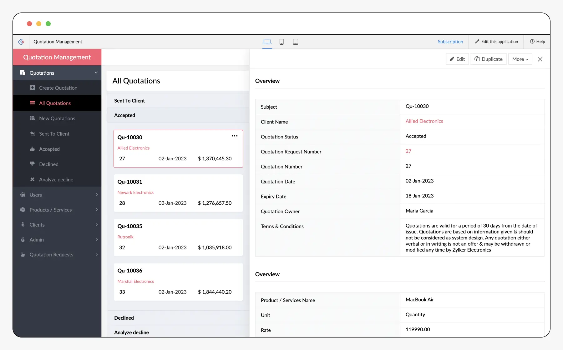563x350 pixels.
Task: Collapse the Quotations section
Action: click(96, 72)
